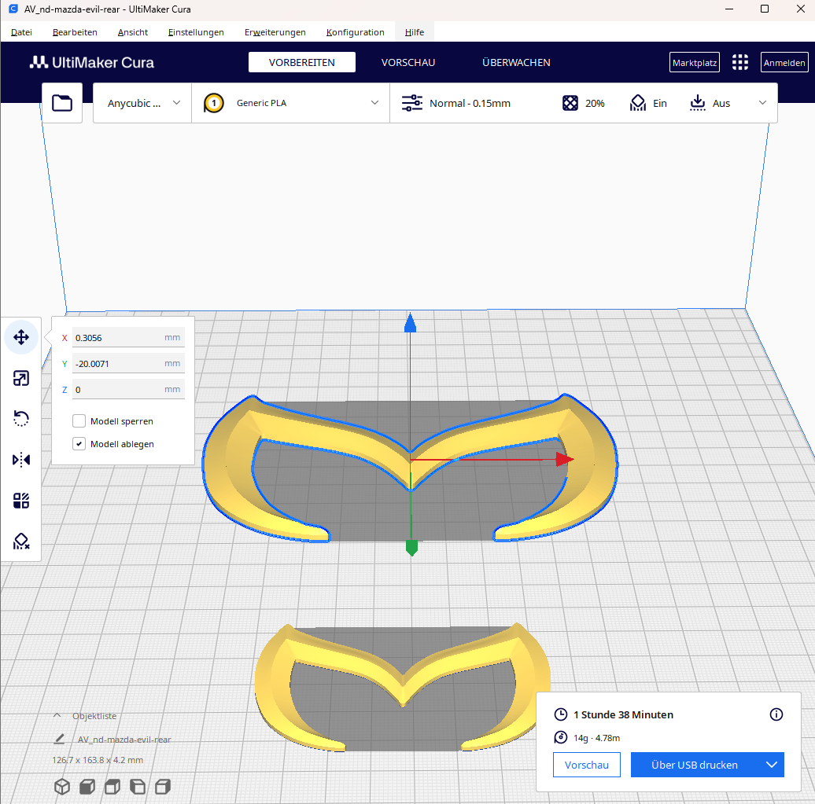Open the per-model settings tool
The height and width of the screenshot is (804, 815).
pyautogui.click(x=21, y=501)
